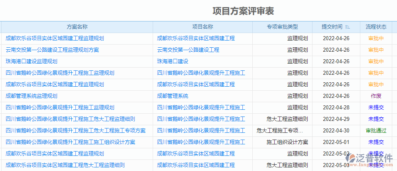The height and width of the screenshot is (171, 397).
Task: Open 成都欢乐谷 project link in 2022-05-03 row
Action: coord(196,165)
